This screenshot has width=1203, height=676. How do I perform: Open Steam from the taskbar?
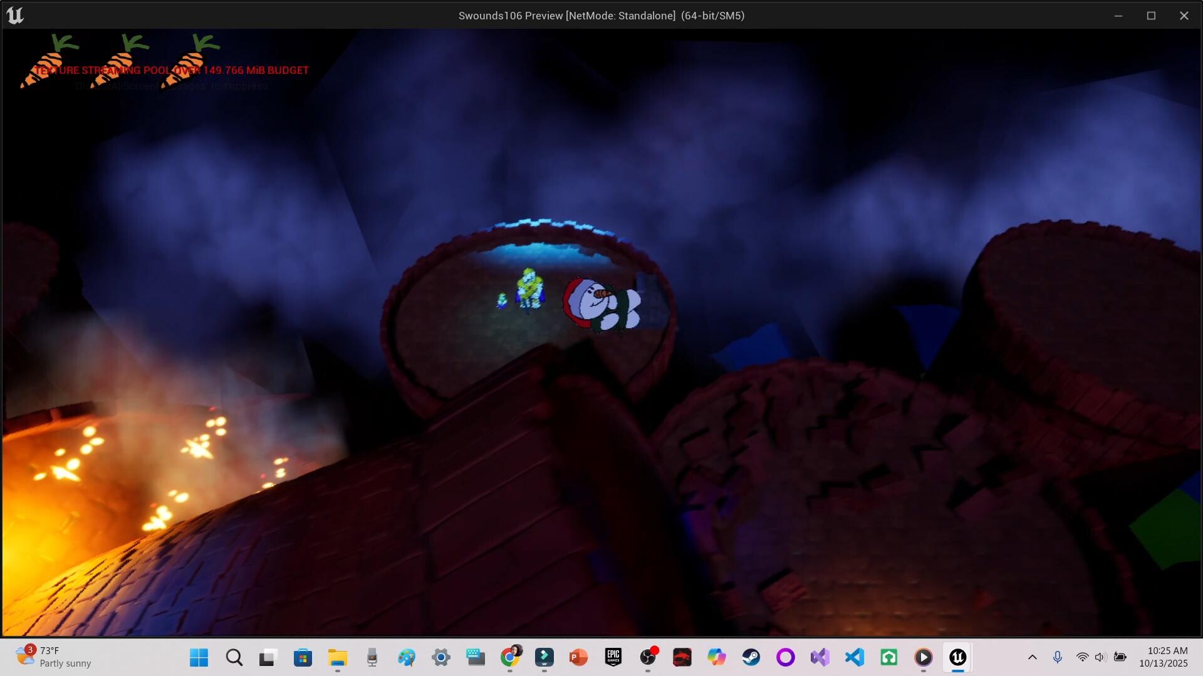[x=752, y=658]
